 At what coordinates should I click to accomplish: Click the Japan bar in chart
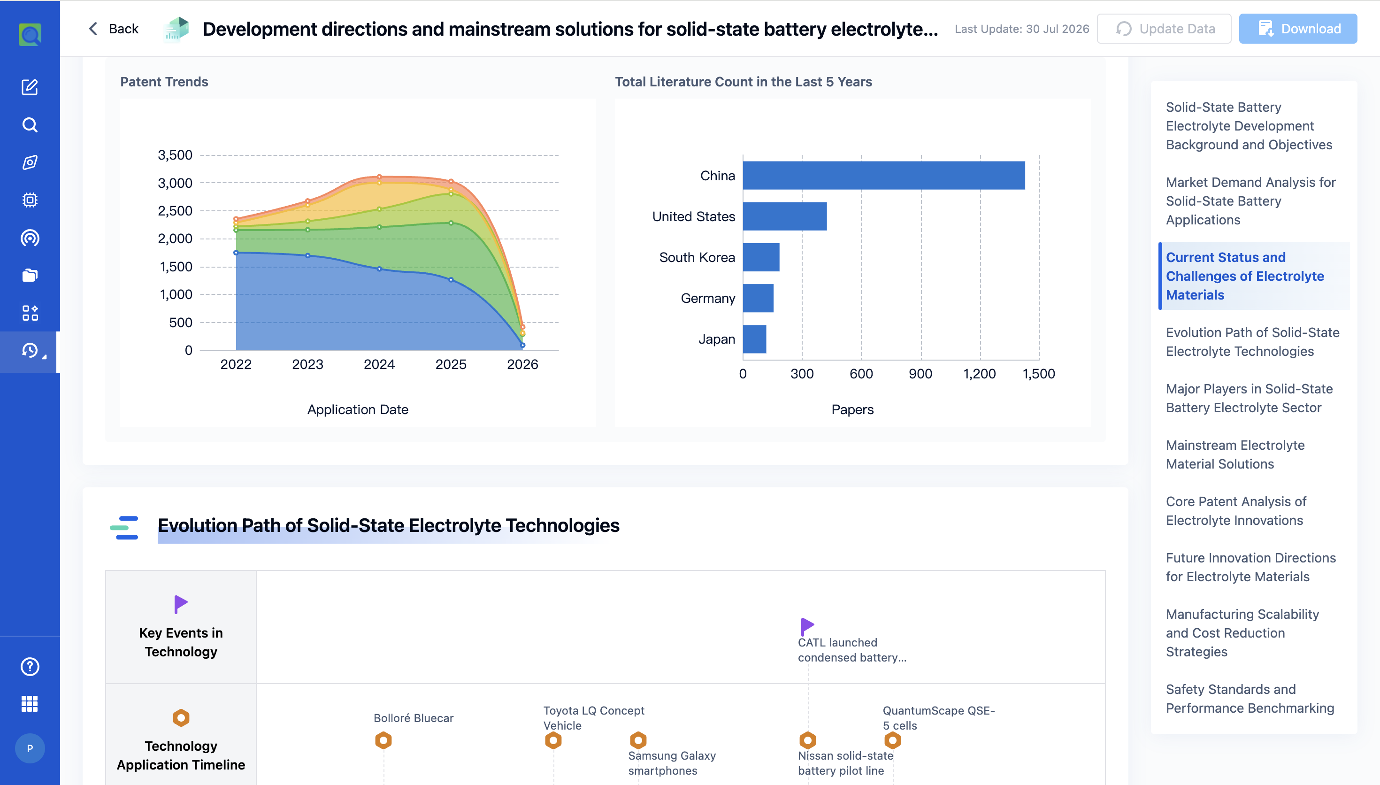click(x=754, y=339)
